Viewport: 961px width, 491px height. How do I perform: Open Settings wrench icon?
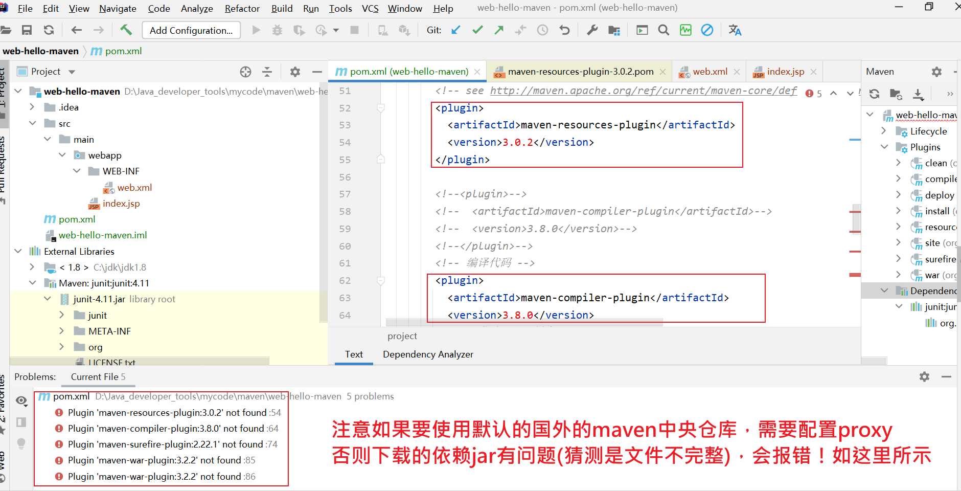click(x=592, y=30)
